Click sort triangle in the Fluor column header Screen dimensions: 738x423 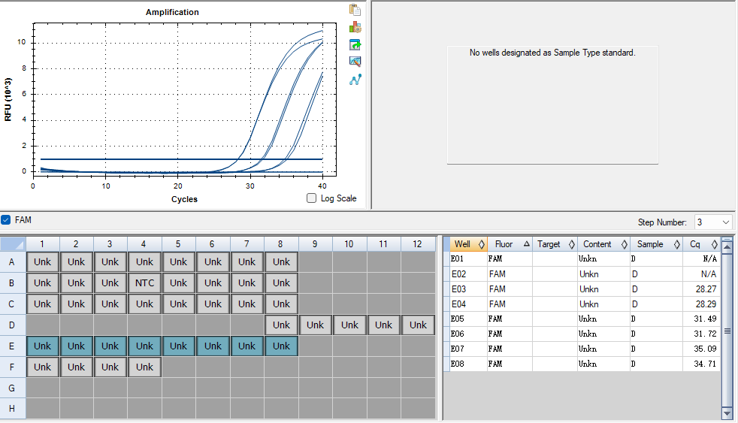click(x=527, y=243)
